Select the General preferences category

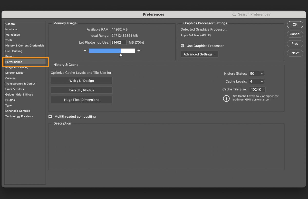coord(10,24)
